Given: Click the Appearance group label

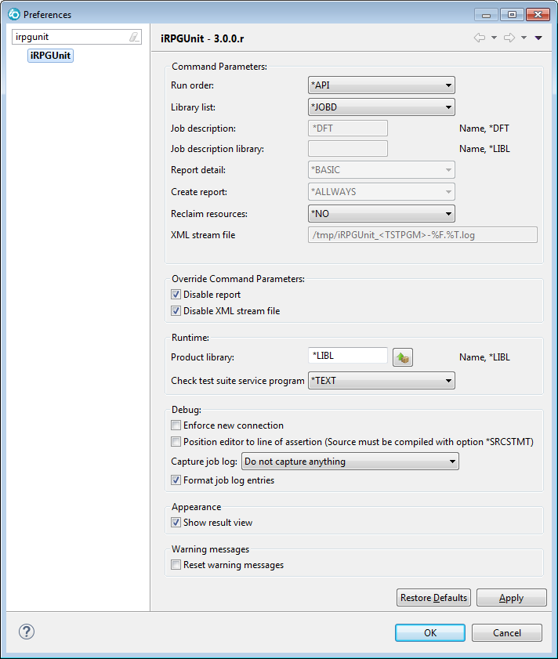Looking at the screenshot, I should [x=197, y=507].
